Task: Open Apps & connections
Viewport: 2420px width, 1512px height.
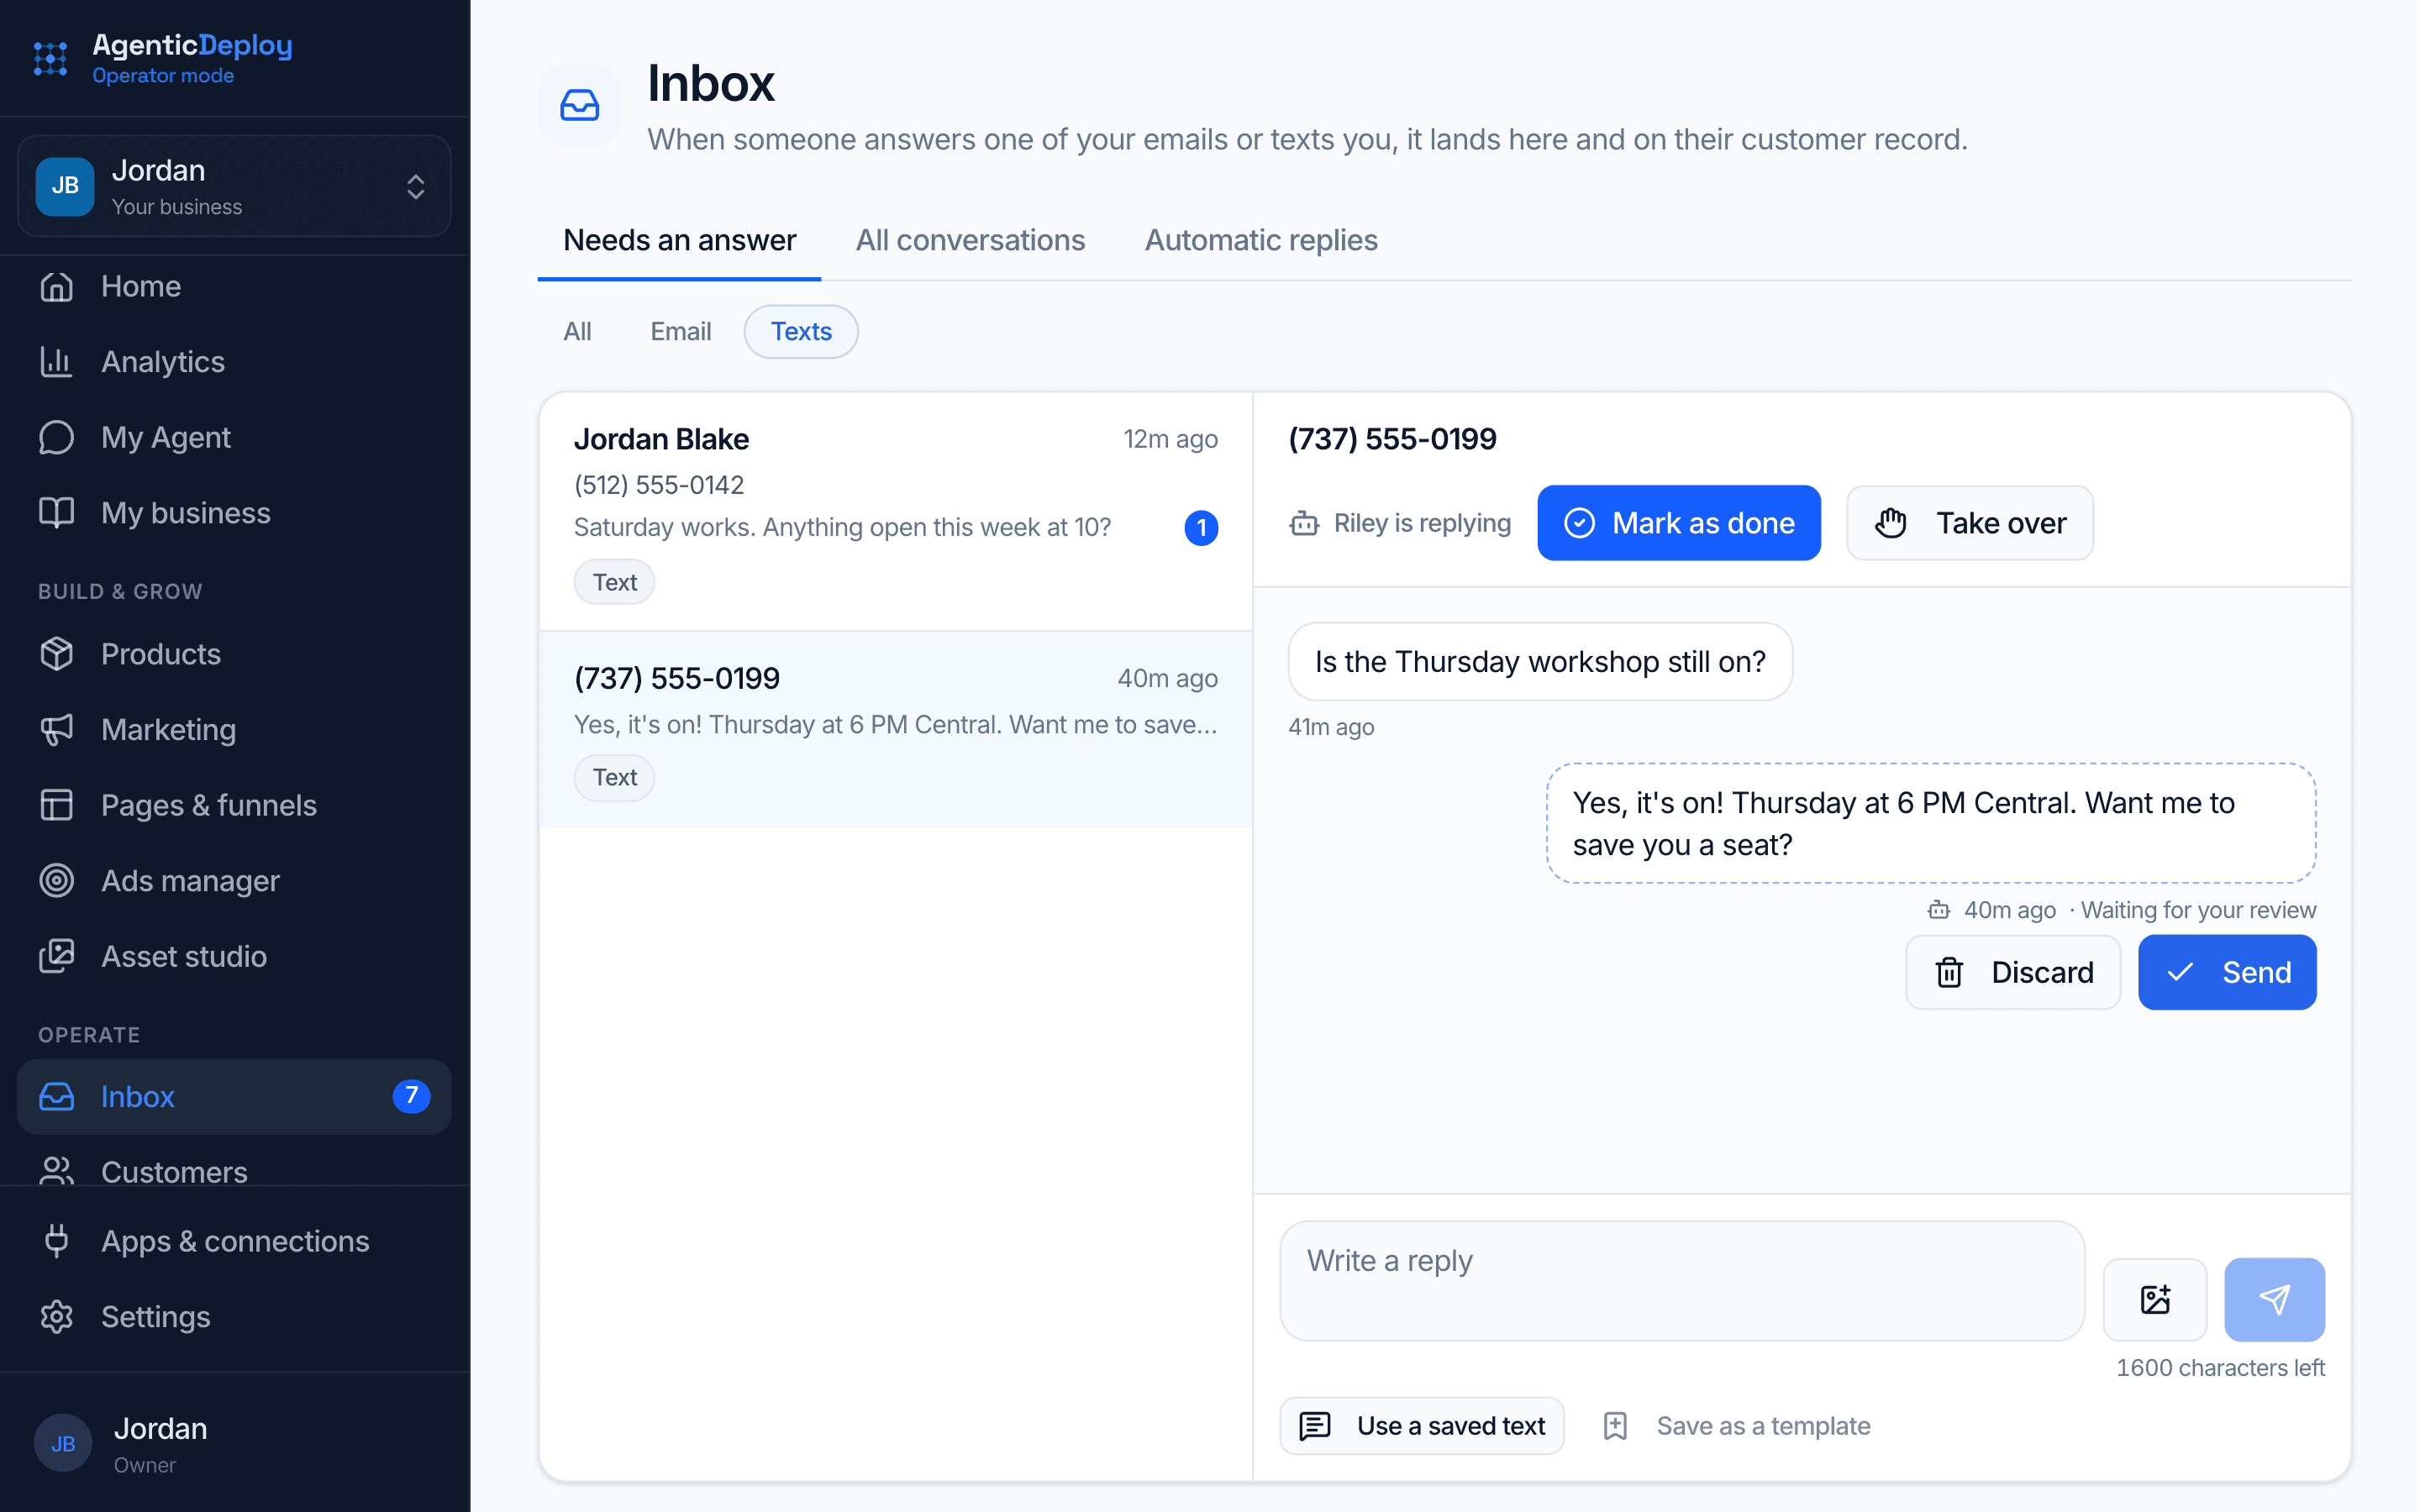Action: click(x=234, y=1241)
